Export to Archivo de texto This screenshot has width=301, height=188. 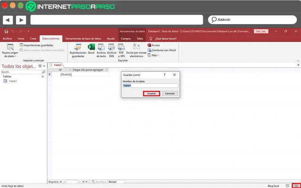101,51
